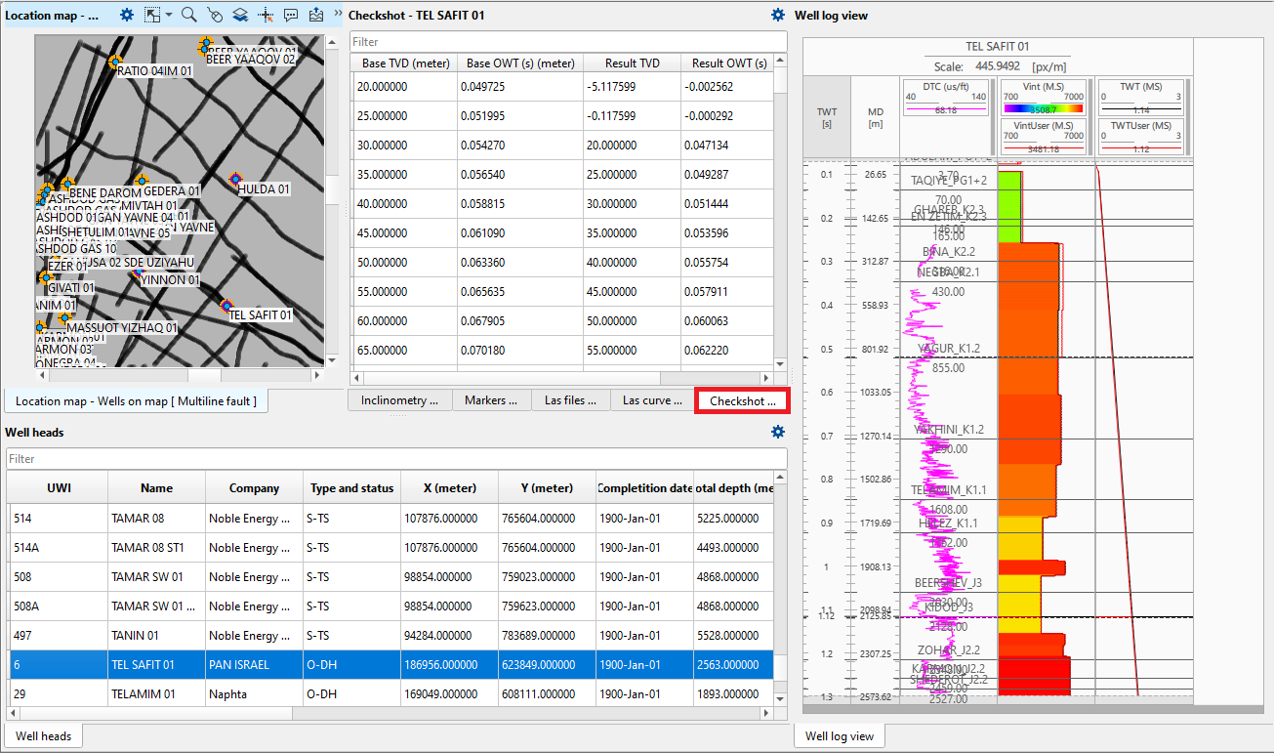Sort table by Company column header
The height and width of the screenshot is (753, 1274).
pyautogui.click(x=254, y=488)
